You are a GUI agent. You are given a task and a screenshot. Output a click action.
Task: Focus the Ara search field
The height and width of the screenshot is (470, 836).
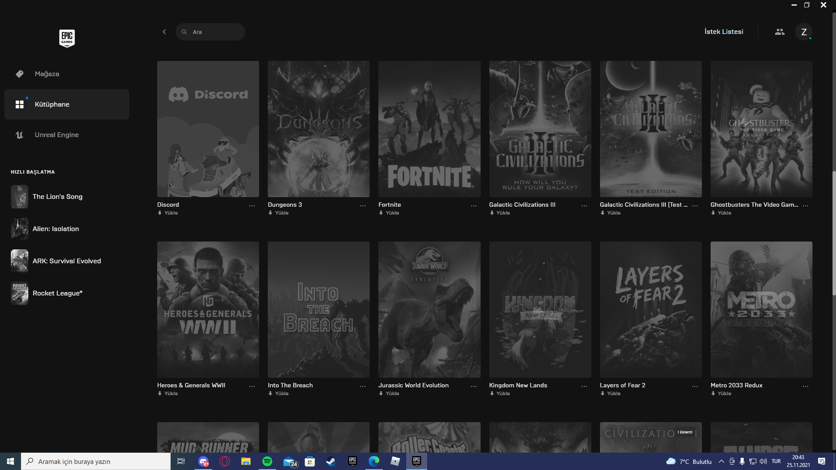[x=210, y=32]
